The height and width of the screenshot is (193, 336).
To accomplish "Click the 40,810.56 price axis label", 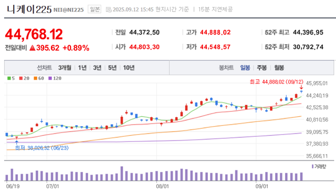I will [x=317, y=119].
